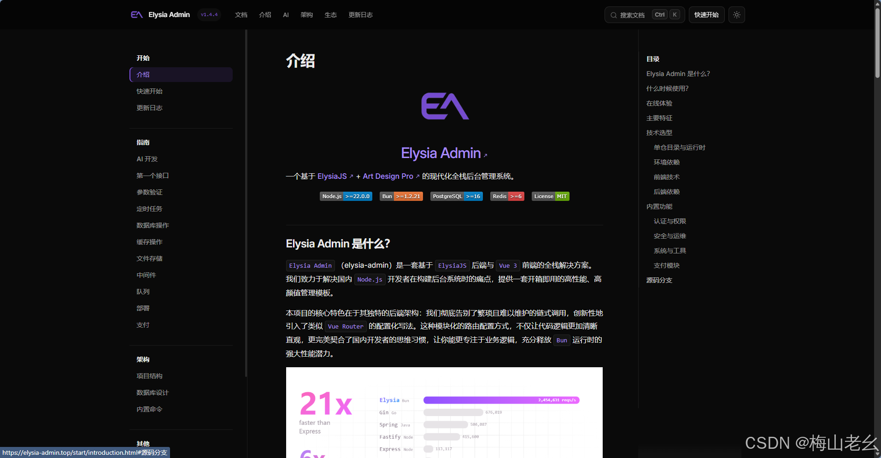Open 定时任务 guide in sidebar
Viewport: 881px width, 458px height.
tap(149, 209)
